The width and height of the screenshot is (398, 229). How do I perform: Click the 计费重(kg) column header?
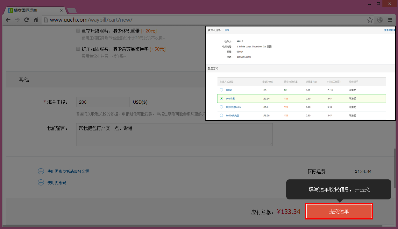pos(311,82)
